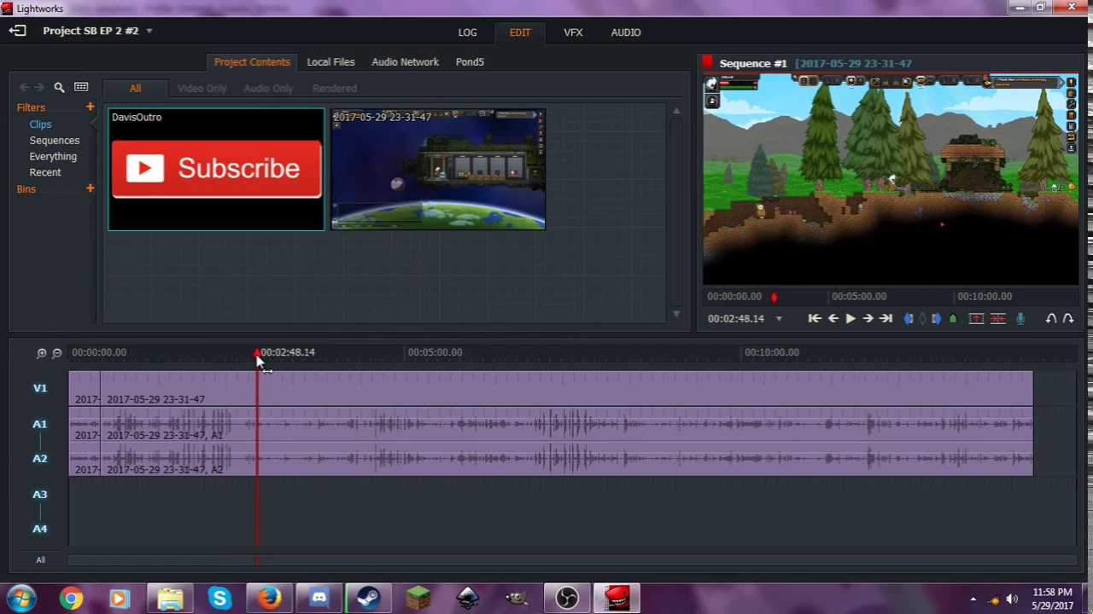Select Everything in the filters list
This screenshot has width=1093, height=614.
pos(53,157)
